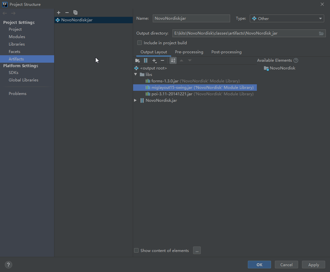The image size is (330, 272).
Task: Open the Type dropdown showing Other
Action: point(286,18)
